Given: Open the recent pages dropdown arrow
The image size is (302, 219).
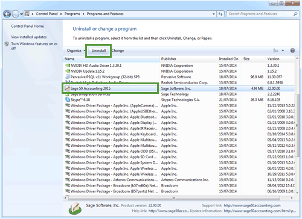Looking at the screenshot, I should pyautogui.click(x=21, y=14).
